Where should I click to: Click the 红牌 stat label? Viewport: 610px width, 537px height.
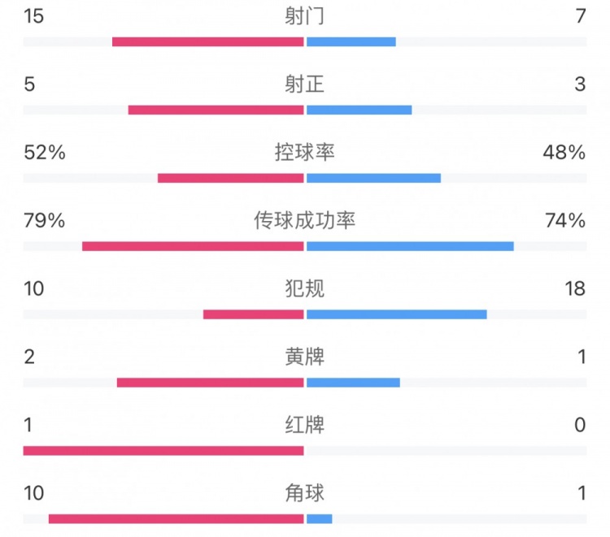tap(305, 425)
